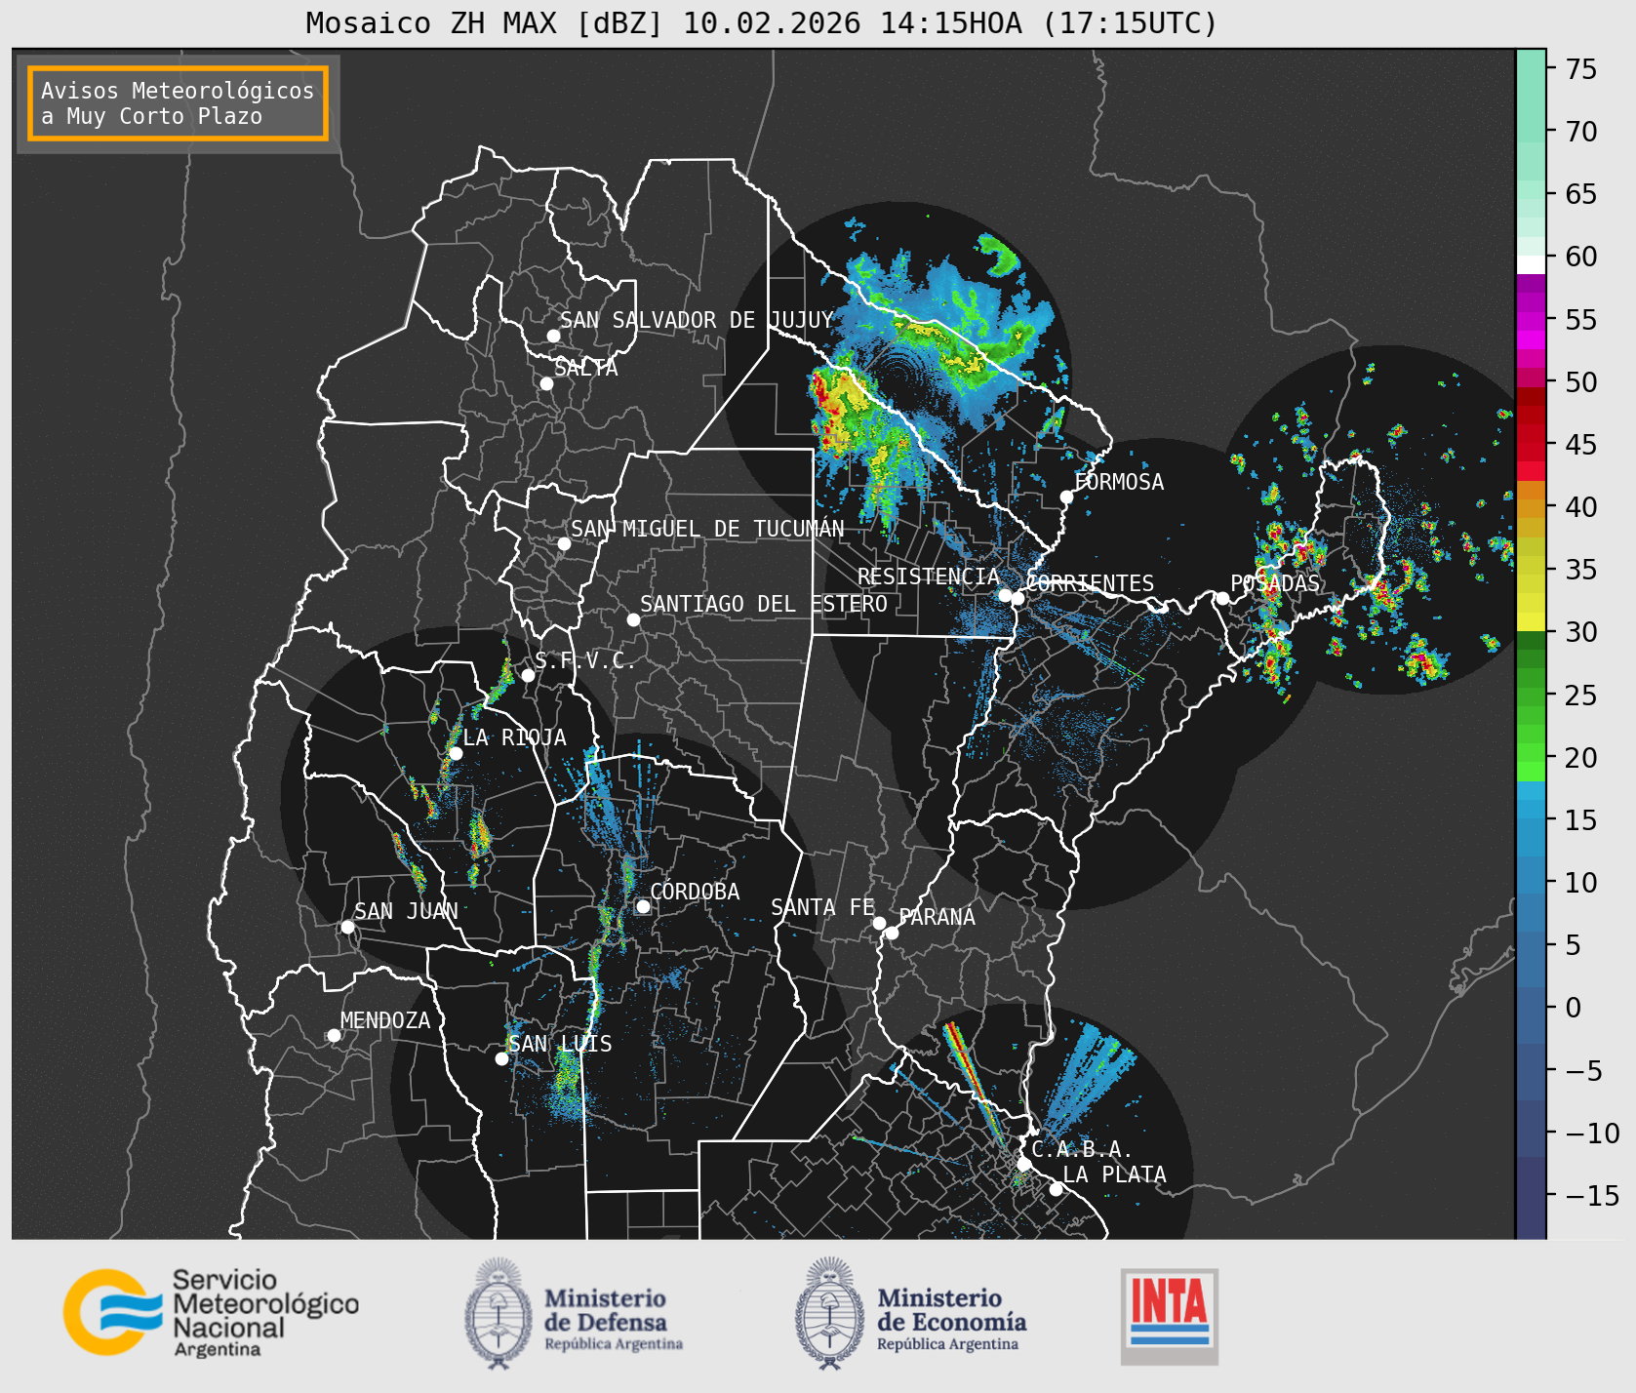
Task: Click the S.F.V.C. city marker
Action: pos(528,675)
